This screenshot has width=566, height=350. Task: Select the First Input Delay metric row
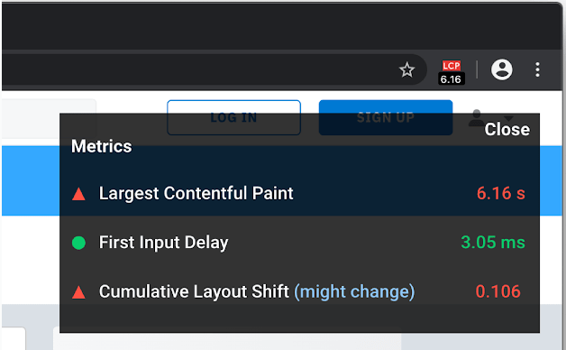[x=299, y=243]
